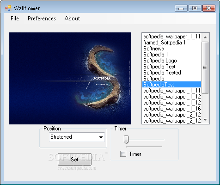
Task: Click the Softpedia wallpaper preview image
Action: tap(70, 78)
